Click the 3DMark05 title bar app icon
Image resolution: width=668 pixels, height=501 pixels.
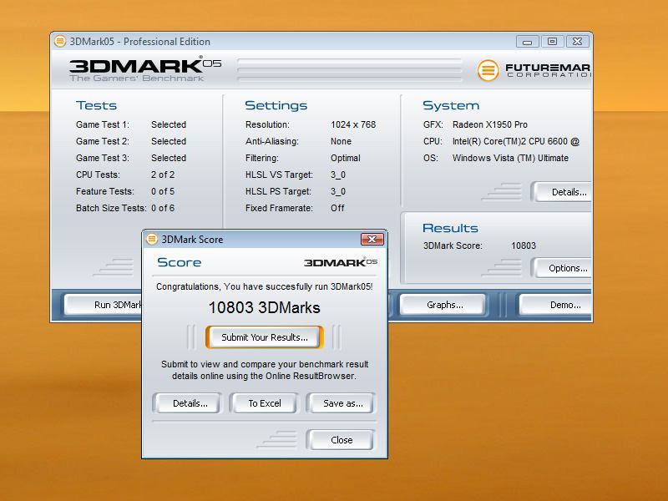[x=60, y=41]
